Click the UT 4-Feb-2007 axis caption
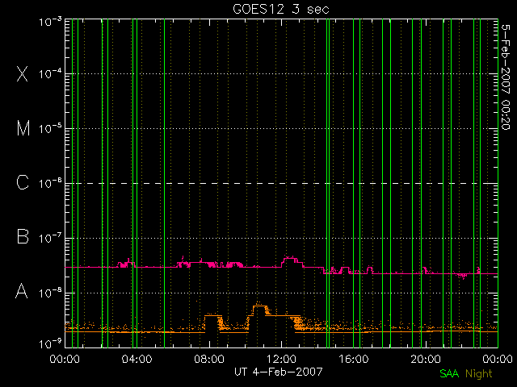This screenshot has height=387, width=517. [279, 372]
